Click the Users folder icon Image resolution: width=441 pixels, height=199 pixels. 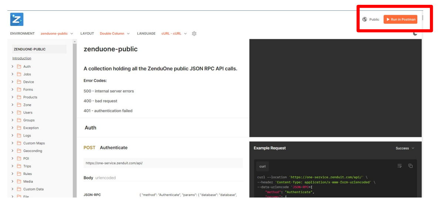pyautogui.click(x=19, y=112)
